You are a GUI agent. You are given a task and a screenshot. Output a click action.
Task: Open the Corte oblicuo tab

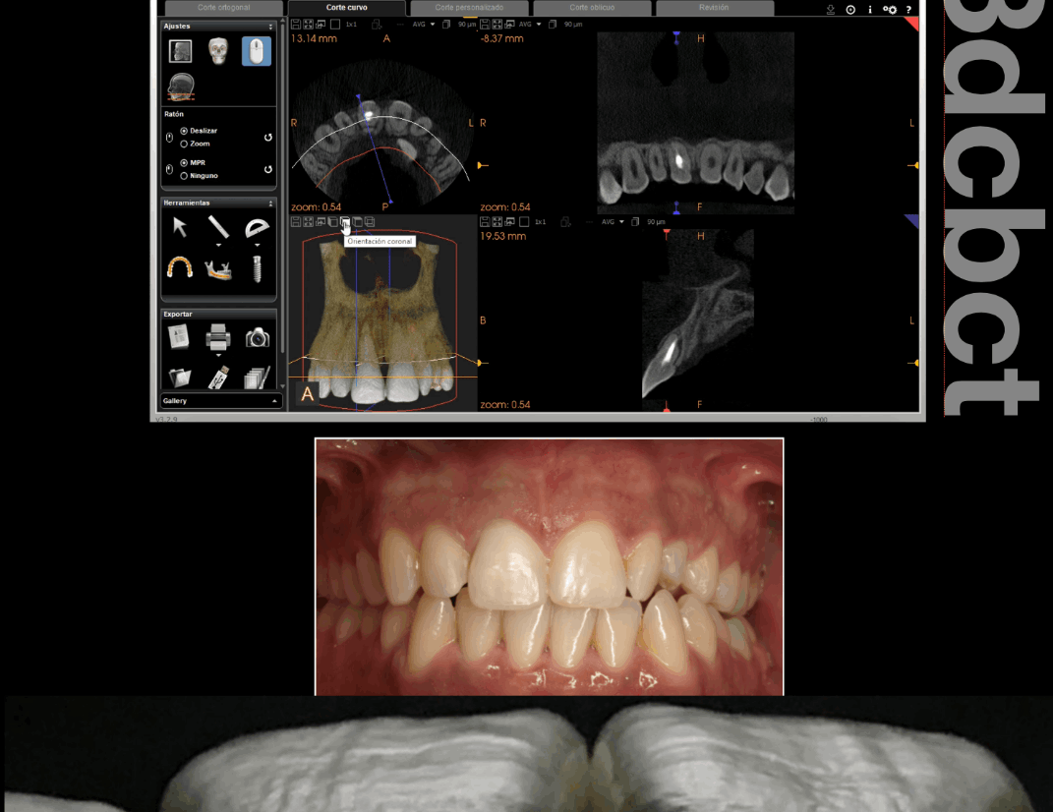pyautogui.click(x=592, y=8)
